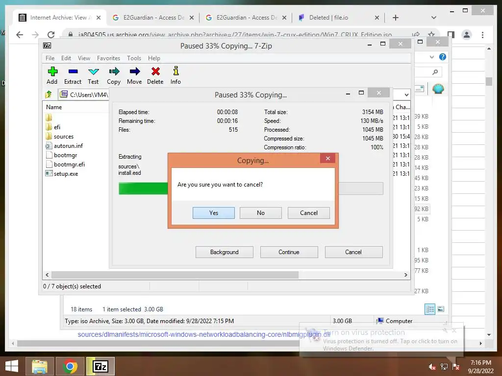Reload the page in Chrome

click(x=51, y=35)
